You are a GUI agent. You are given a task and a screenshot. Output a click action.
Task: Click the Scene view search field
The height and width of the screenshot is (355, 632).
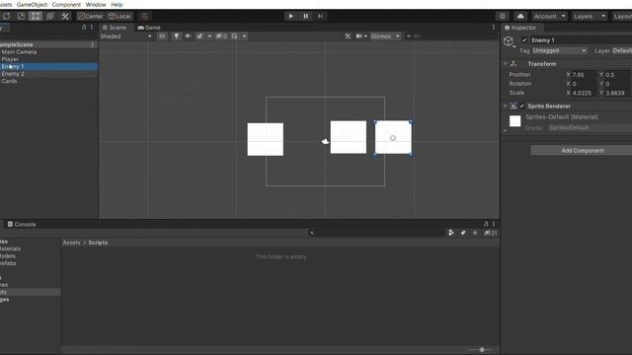click(451, 36)
